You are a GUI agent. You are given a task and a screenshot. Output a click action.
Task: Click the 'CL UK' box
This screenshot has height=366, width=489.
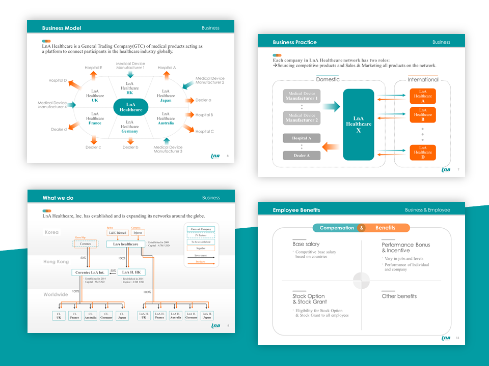point(59,316)
